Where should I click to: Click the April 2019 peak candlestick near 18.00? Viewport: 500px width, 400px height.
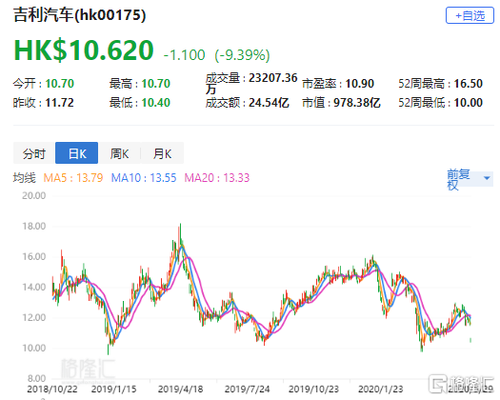coord(180,234)
